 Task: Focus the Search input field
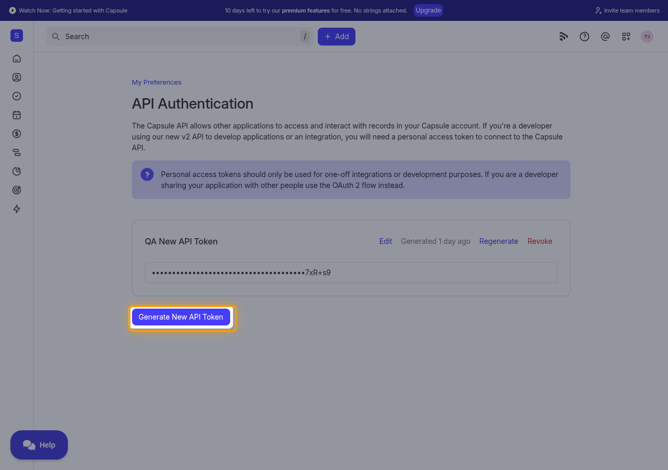point(180,37)
